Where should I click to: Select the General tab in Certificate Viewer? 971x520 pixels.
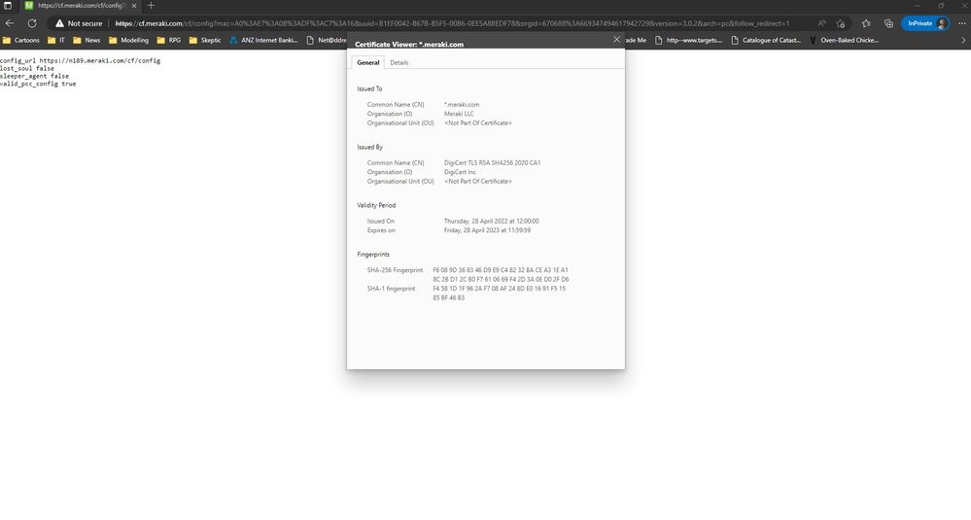[x=367, y=62]
